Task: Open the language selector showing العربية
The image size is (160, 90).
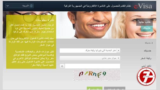Action: (19, 6)
